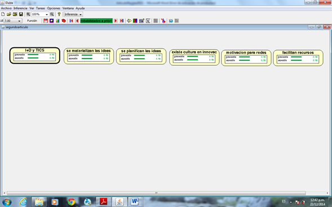Click the red floppy disk icon in the inference toolbar

click(x=46, y=21)
